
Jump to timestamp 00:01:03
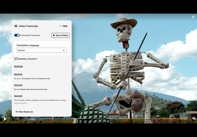click(18, 74)
